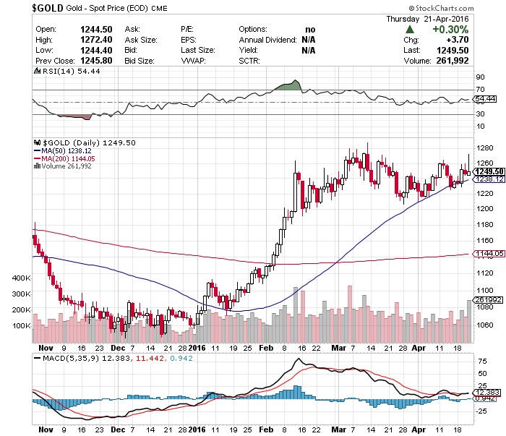Click the 12.383 MACD axis tag

point(488,393)
